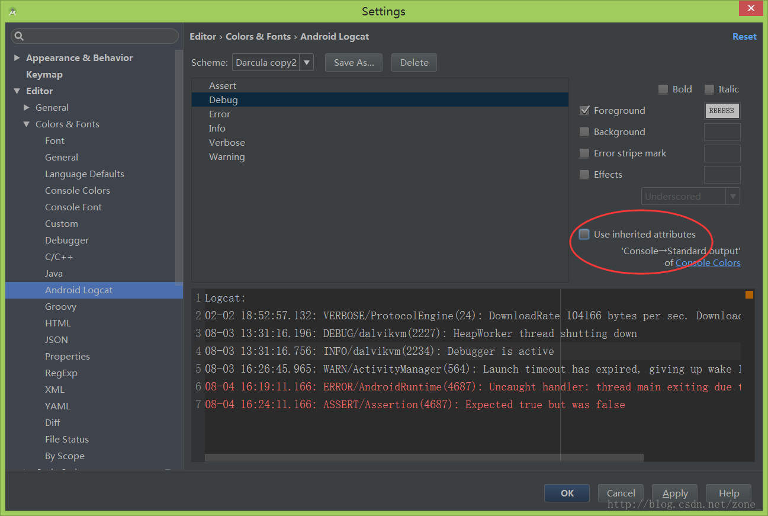Click the preview horizontal scrollbar

click(x=424, y=457)
